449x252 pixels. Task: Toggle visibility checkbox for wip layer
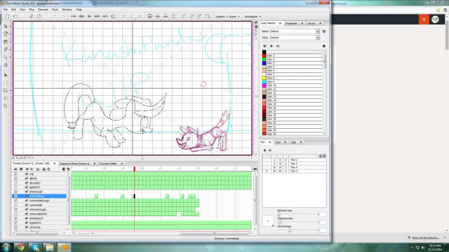click(x=16, y=174)
